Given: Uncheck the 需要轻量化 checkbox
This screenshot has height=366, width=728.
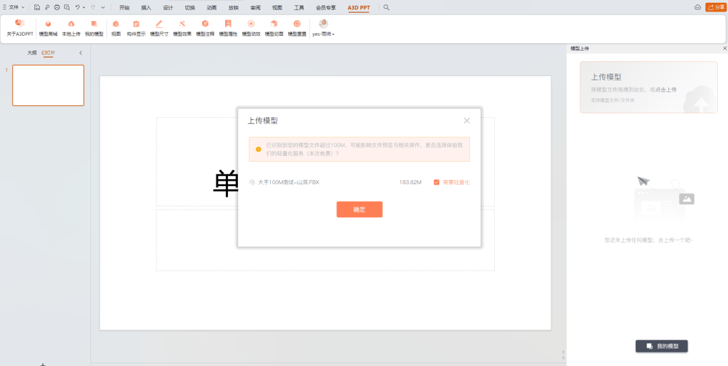Looking at the screenshot, I should coord(436,182).
